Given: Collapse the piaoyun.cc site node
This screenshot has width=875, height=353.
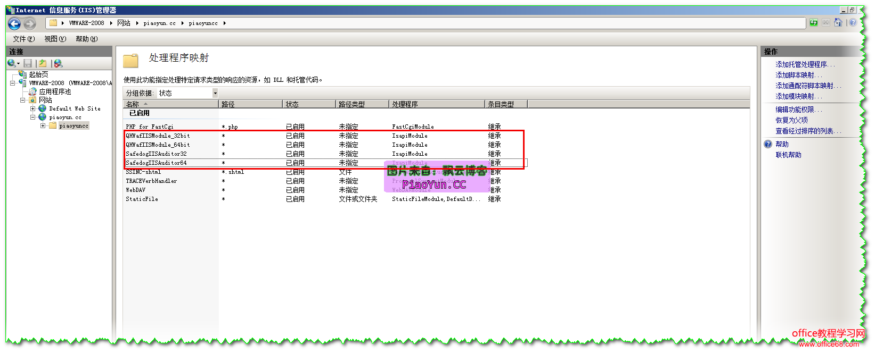Looking at the screenshot, I should pos(33,117).
